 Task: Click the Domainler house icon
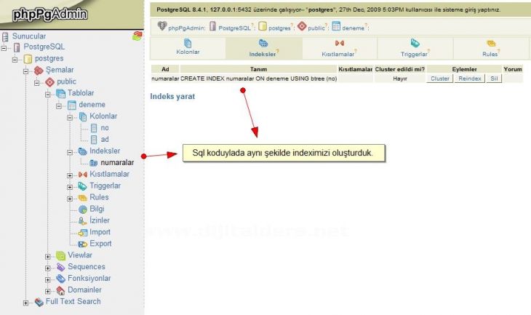point(60,290)
